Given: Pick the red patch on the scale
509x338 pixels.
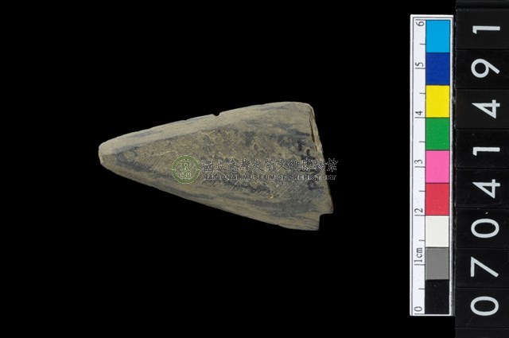Looking at the screenshot, I should [x=437, y=199].
